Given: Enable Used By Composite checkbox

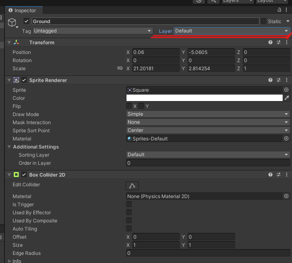Looking at the screenshot, I should [129, 220].
